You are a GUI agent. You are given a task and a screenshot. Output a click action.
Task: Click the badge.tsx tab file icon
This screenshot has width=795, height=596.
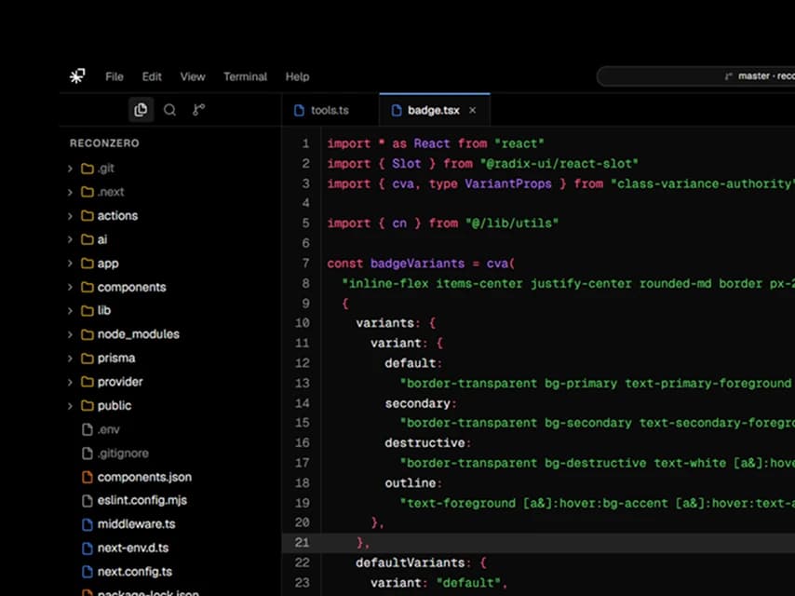397,110
